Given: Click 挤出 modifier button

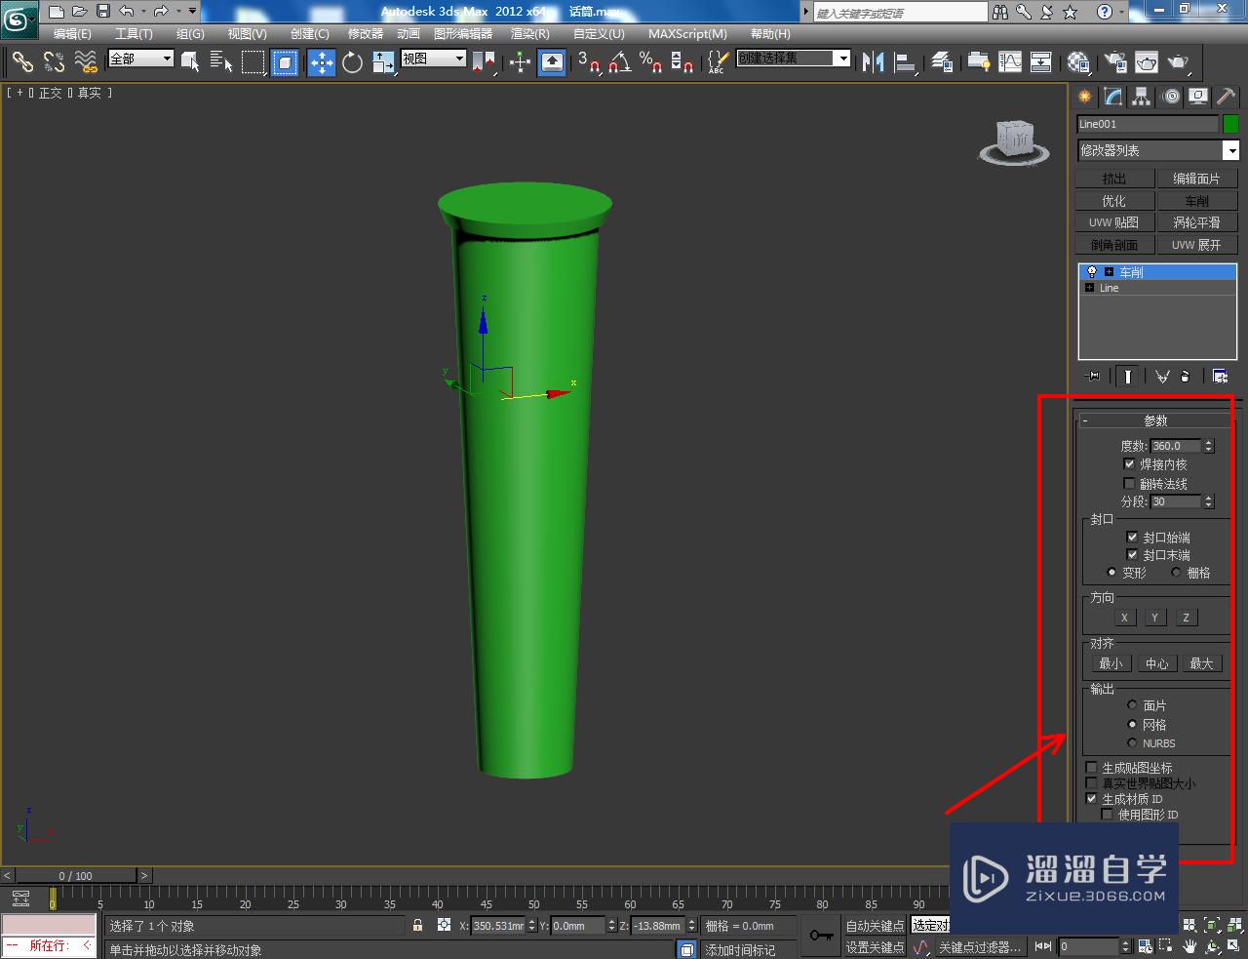Looking at the screenshot, I should (x=1114, y=179).
